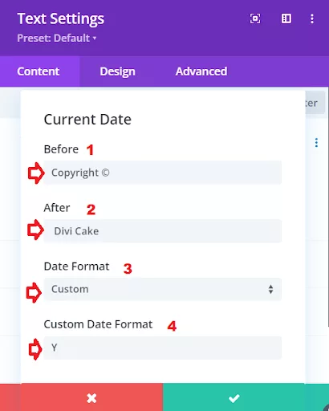Click the Custom Date Format input field
Screen dimensions: 329x411
pyautogui.click(x=163, y=348)
